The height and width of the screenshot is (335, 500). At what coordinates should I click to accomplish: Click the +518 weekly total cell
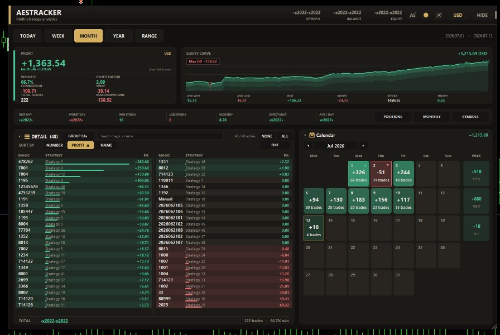476,173
